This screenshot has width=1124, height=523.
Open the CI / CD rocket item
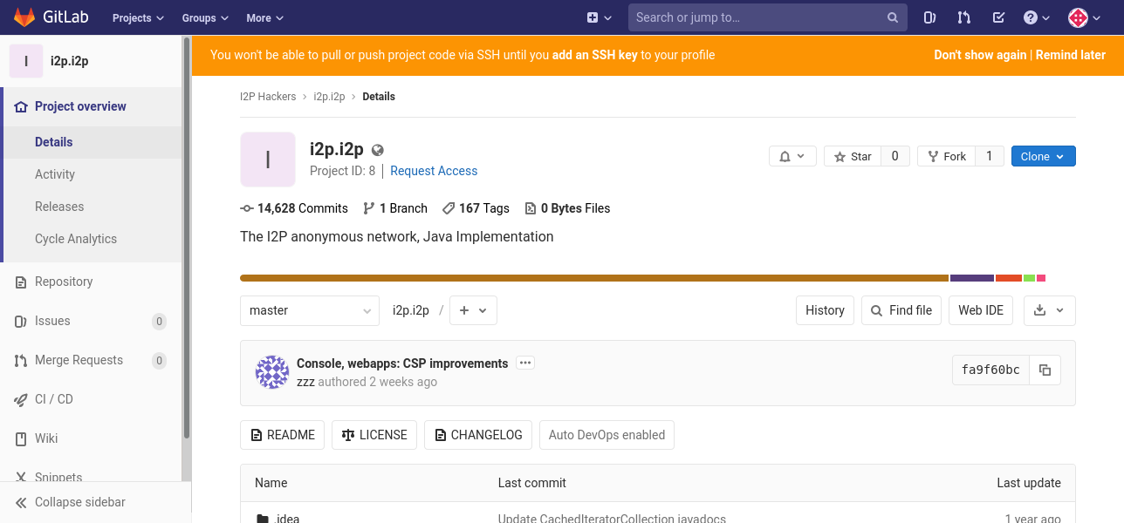(54, 399)
